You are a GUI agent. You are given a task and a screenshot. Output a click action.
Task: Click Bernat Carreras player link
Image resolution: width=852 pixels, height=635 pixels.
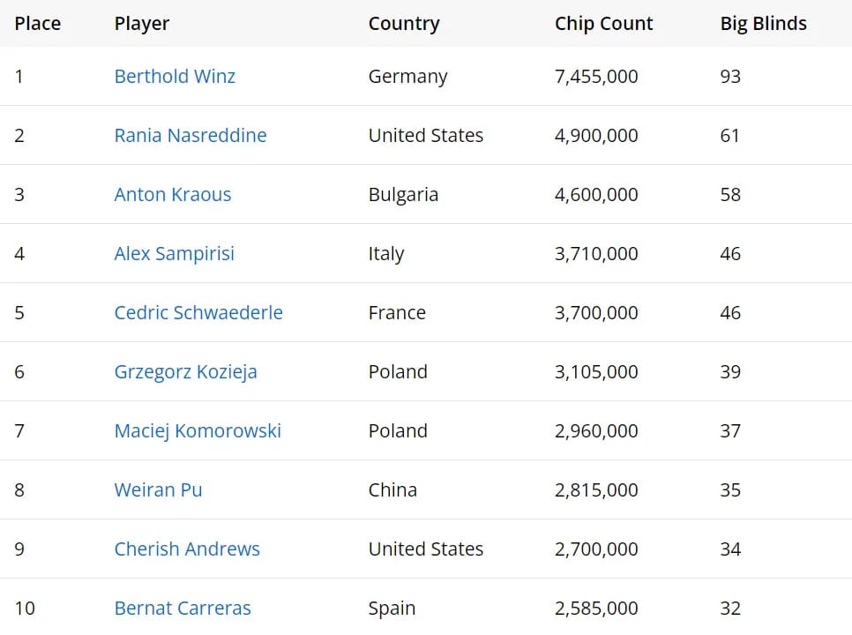pos(183,609)
